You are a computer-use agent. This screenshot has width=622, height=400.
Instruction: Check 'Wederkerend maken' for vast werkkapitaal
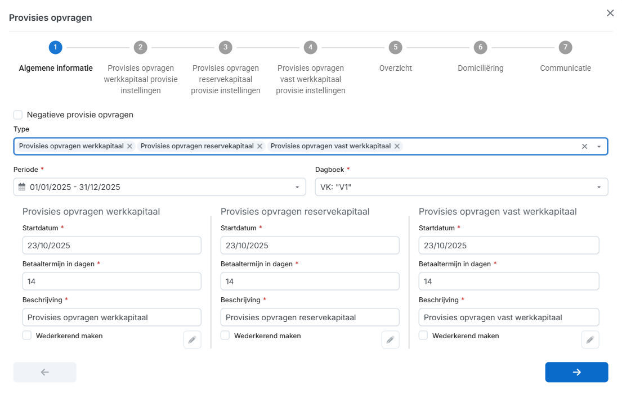[x=423, y=335]
